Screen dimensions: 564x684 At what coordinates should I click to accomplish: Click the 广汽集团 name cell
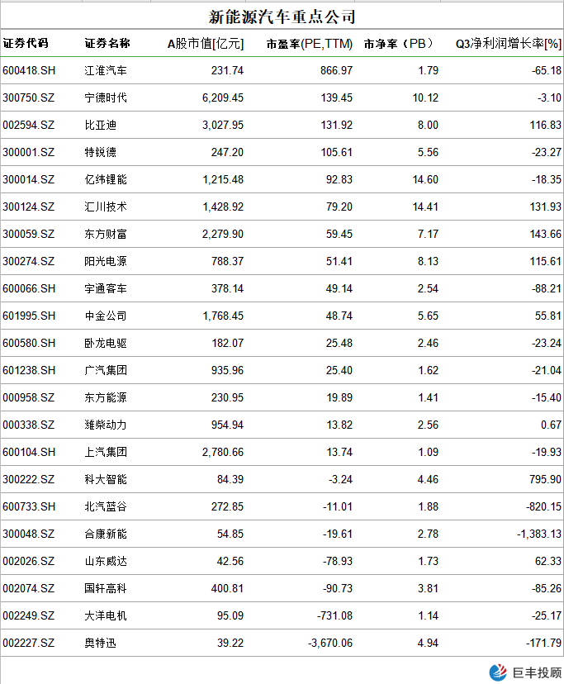tap(106, 370)
